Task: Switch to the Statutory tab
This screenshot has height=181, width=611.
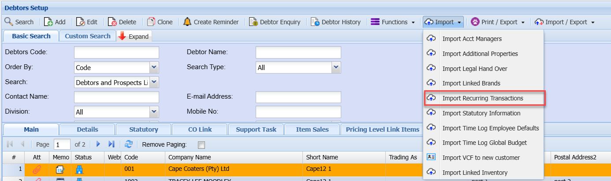Action: click(143, 129)
